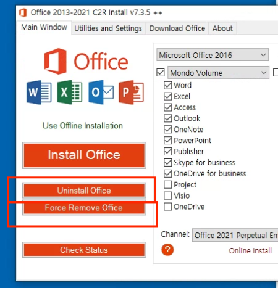Uncheck the Excel checkbox
Screen dimensions: 278x288
click(168, 96)
